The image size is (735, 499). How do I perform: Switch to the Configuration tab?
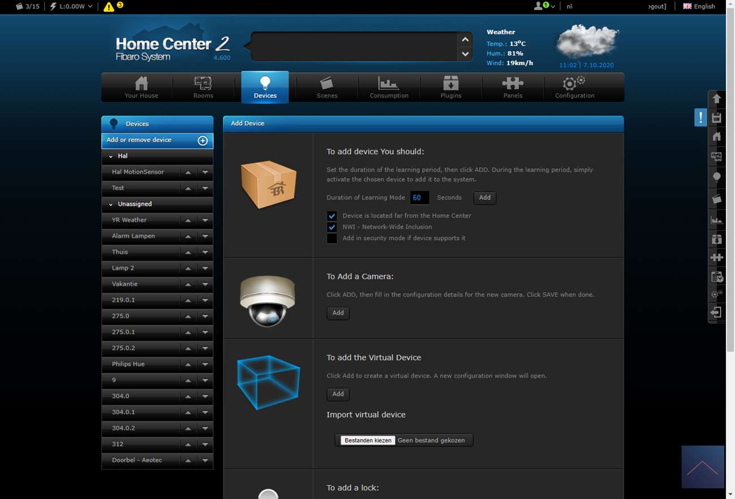pos(574,88)
